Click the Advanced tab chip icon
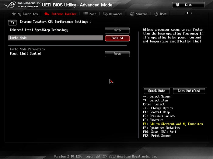Image resolution: width=213 pixels, height=159 pixels. point(105,14)
